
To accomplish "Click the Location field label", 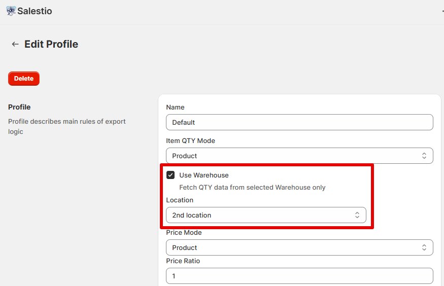I will 180,200.
